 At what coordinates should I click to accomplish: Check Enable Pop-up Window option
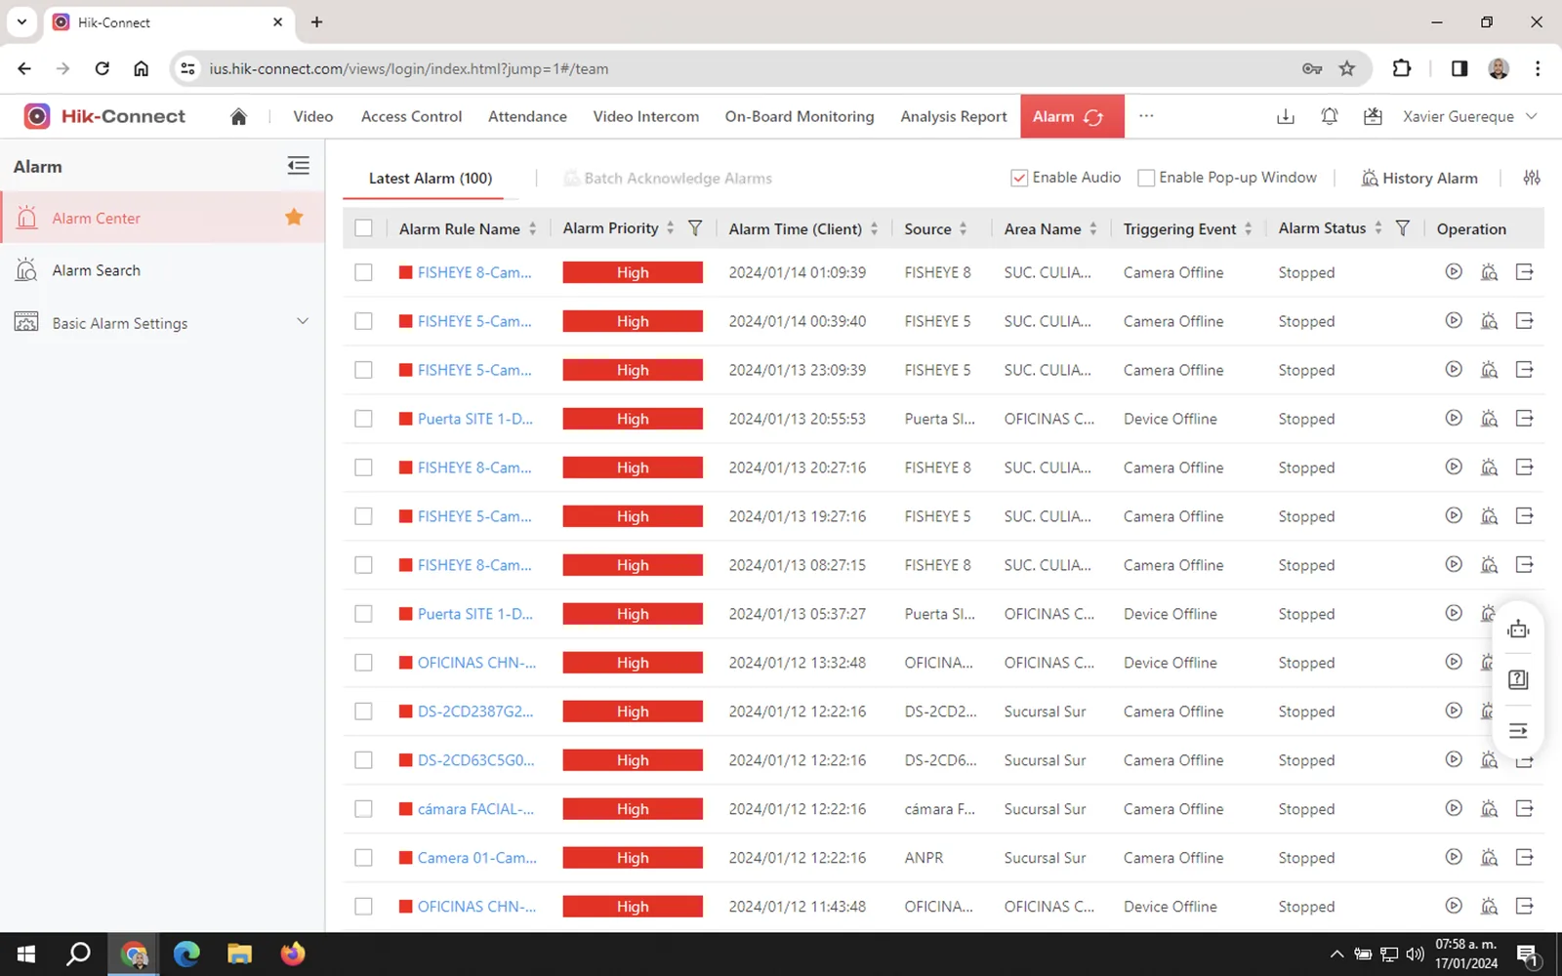click(1146, 178)
